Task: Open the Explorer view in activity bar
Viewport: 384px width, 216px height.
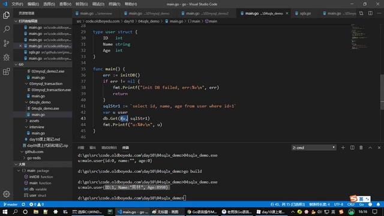Action: [7, 15]
